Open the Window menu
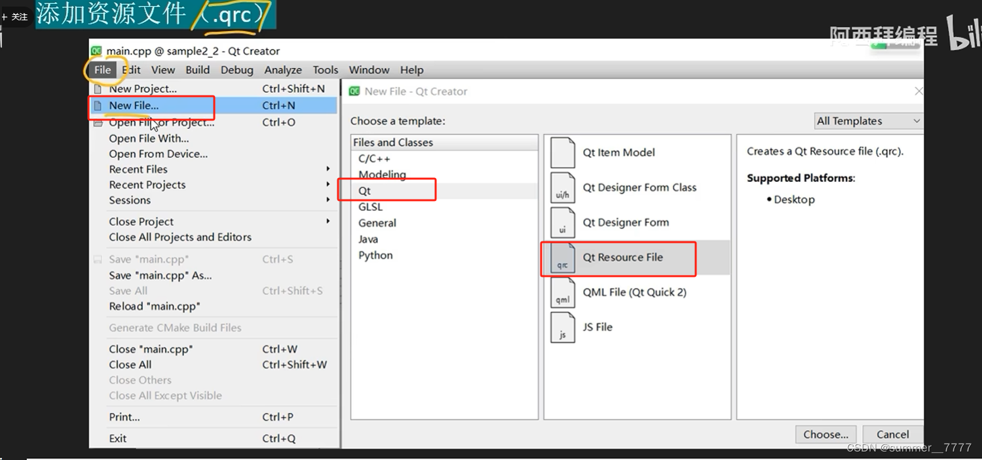Viewport: 982px width, 460px height. (369, 70)
